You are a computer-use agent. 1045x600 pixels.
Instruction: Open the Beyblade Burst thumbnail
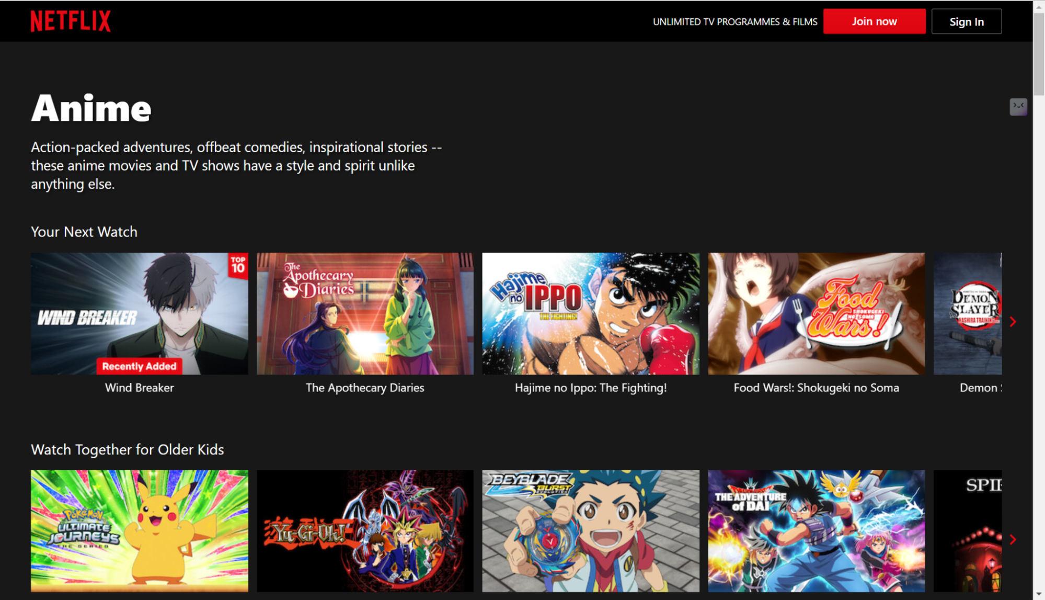pyautogui.click(x=591, y=530)
